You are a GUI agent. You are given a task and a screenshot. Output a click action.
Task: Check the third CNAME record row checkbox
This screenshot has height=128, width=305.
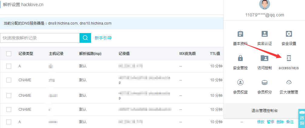coord(9,109)
